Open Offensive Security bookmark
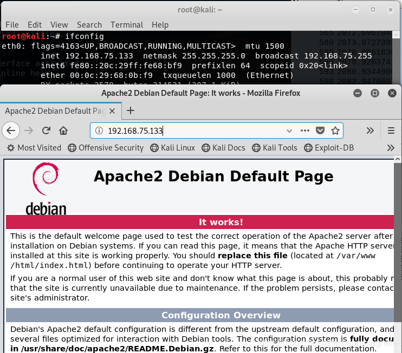The width and height of the screenshot is (402, 353). click(x=106, y=148)
